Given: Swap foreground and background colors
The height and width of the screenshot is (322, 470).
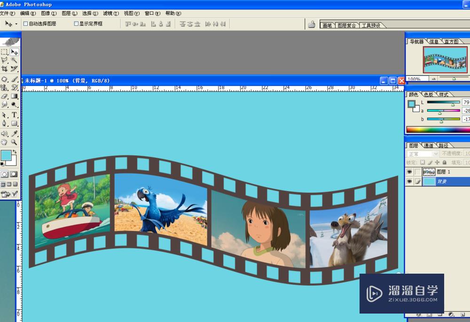Looking at the screenshot, I should [x=15, y=152].
